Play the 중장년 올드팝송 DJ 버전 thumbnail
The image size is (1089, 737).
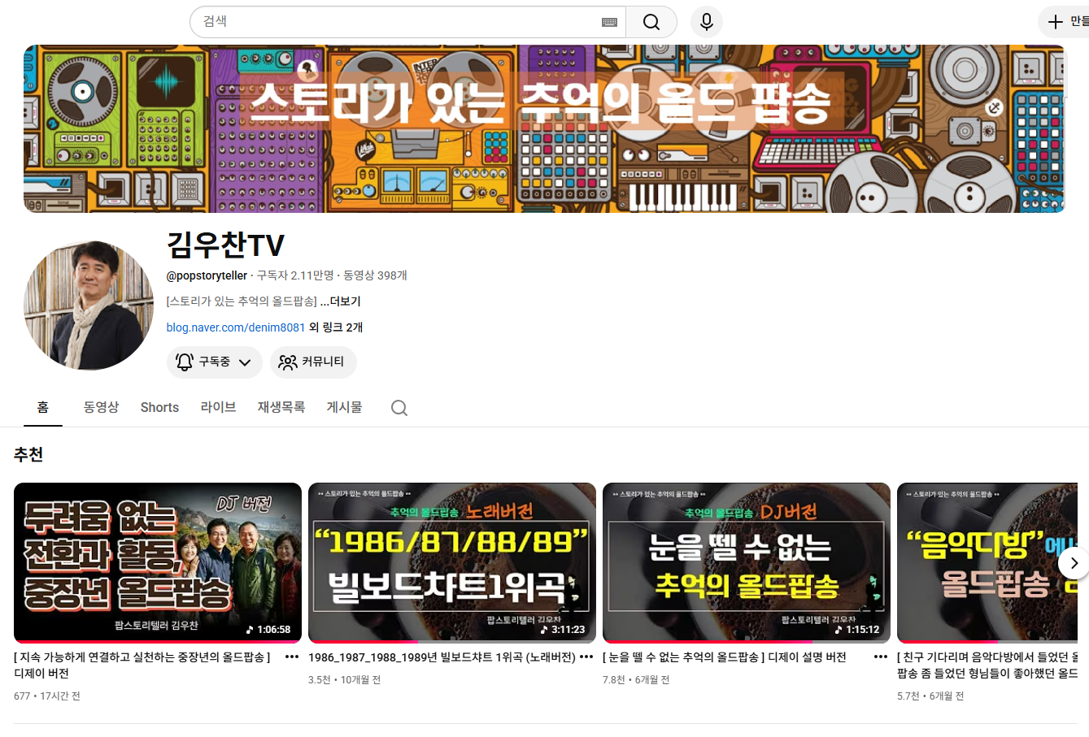[x=158, y=562]
